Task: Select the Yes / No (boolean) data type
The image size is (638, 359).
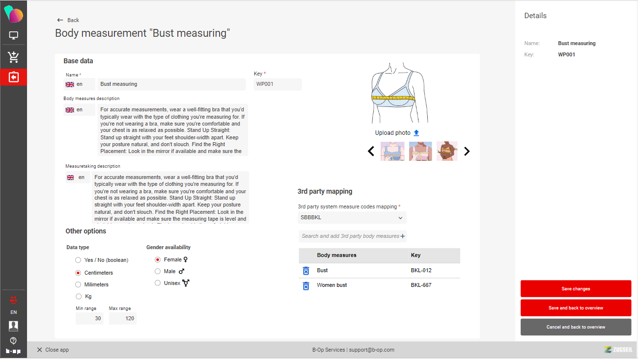Action: [x=78, y=260]
